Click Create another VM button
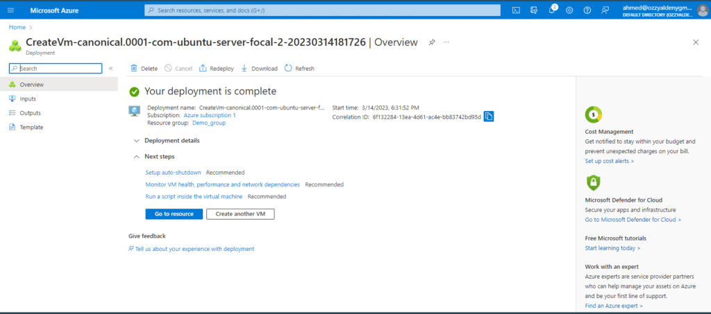The width and height of the screenshot is (711, 314). (x=240, y=214)
